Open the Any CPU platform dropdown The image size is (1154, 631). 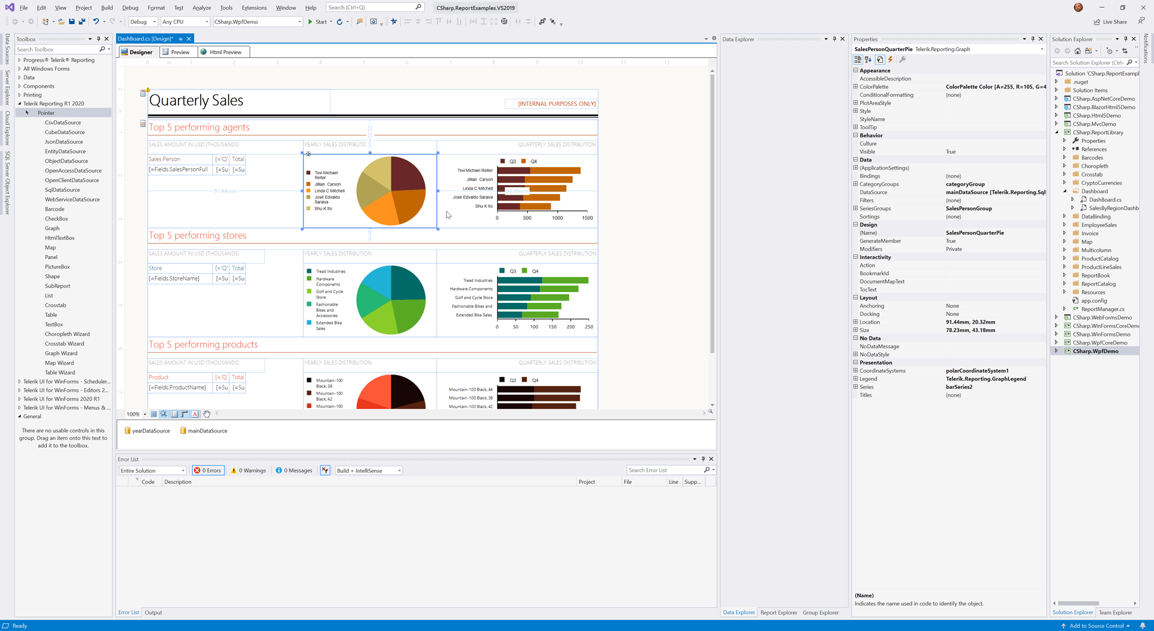pos(185,22)
